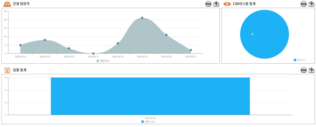Click the gray 방문객 수 legend swatch
This screenshot has width=316, height=127.
pos(98,61)
